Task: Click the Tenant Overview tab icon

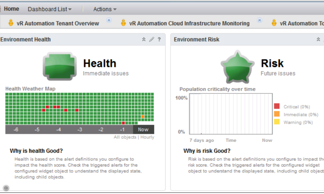Action: coord(11,23)
